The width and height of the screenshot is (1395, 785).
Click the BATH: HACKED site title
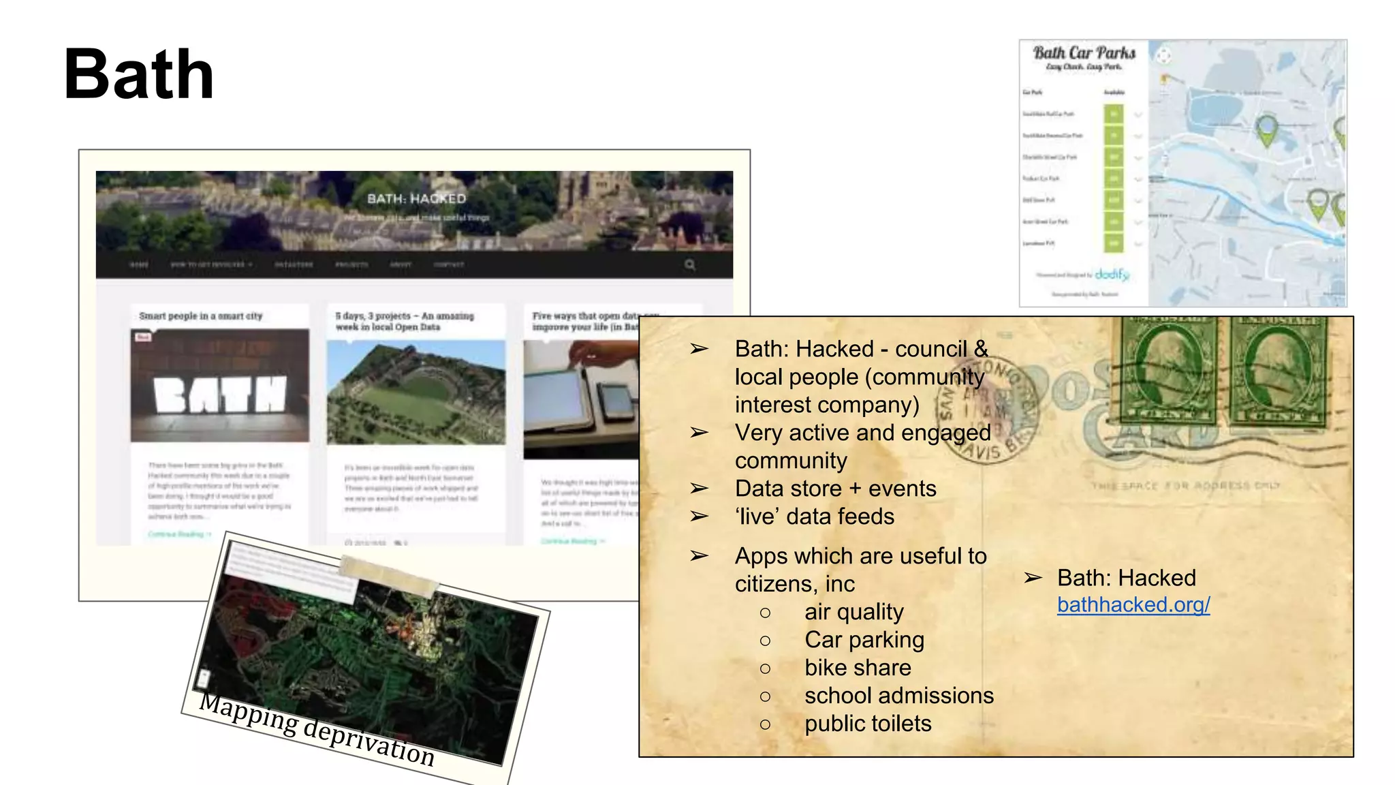point(416,198)
